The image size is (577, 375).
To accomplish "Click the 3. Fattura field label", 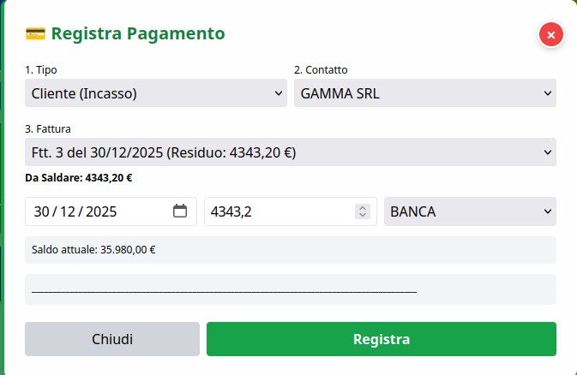I will pos(48,128).
